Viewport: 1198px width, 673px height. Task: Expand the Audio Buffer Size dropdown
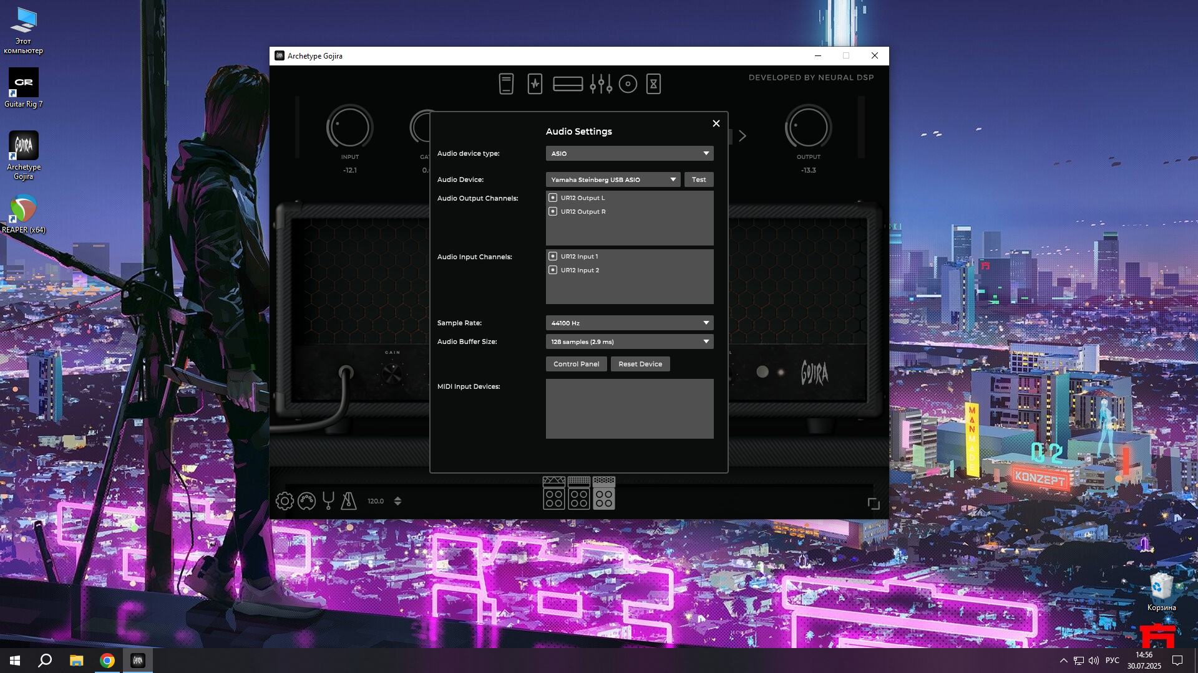pos(629,341)
